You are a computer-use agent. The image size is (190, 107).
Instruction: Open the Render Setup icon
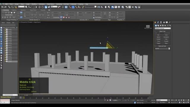[126, 7]
